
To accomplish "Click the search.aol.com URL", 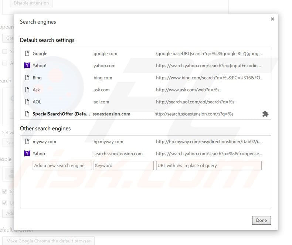I will click(x=195, y=102).
